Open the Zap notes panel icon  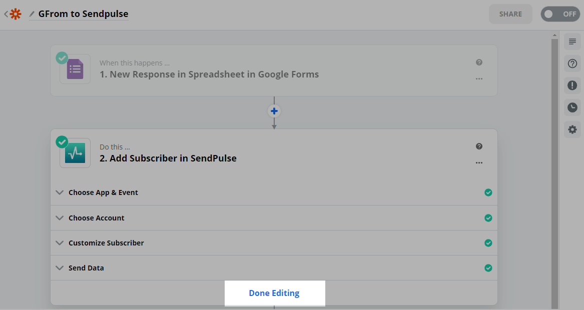(x=572, y=41)
